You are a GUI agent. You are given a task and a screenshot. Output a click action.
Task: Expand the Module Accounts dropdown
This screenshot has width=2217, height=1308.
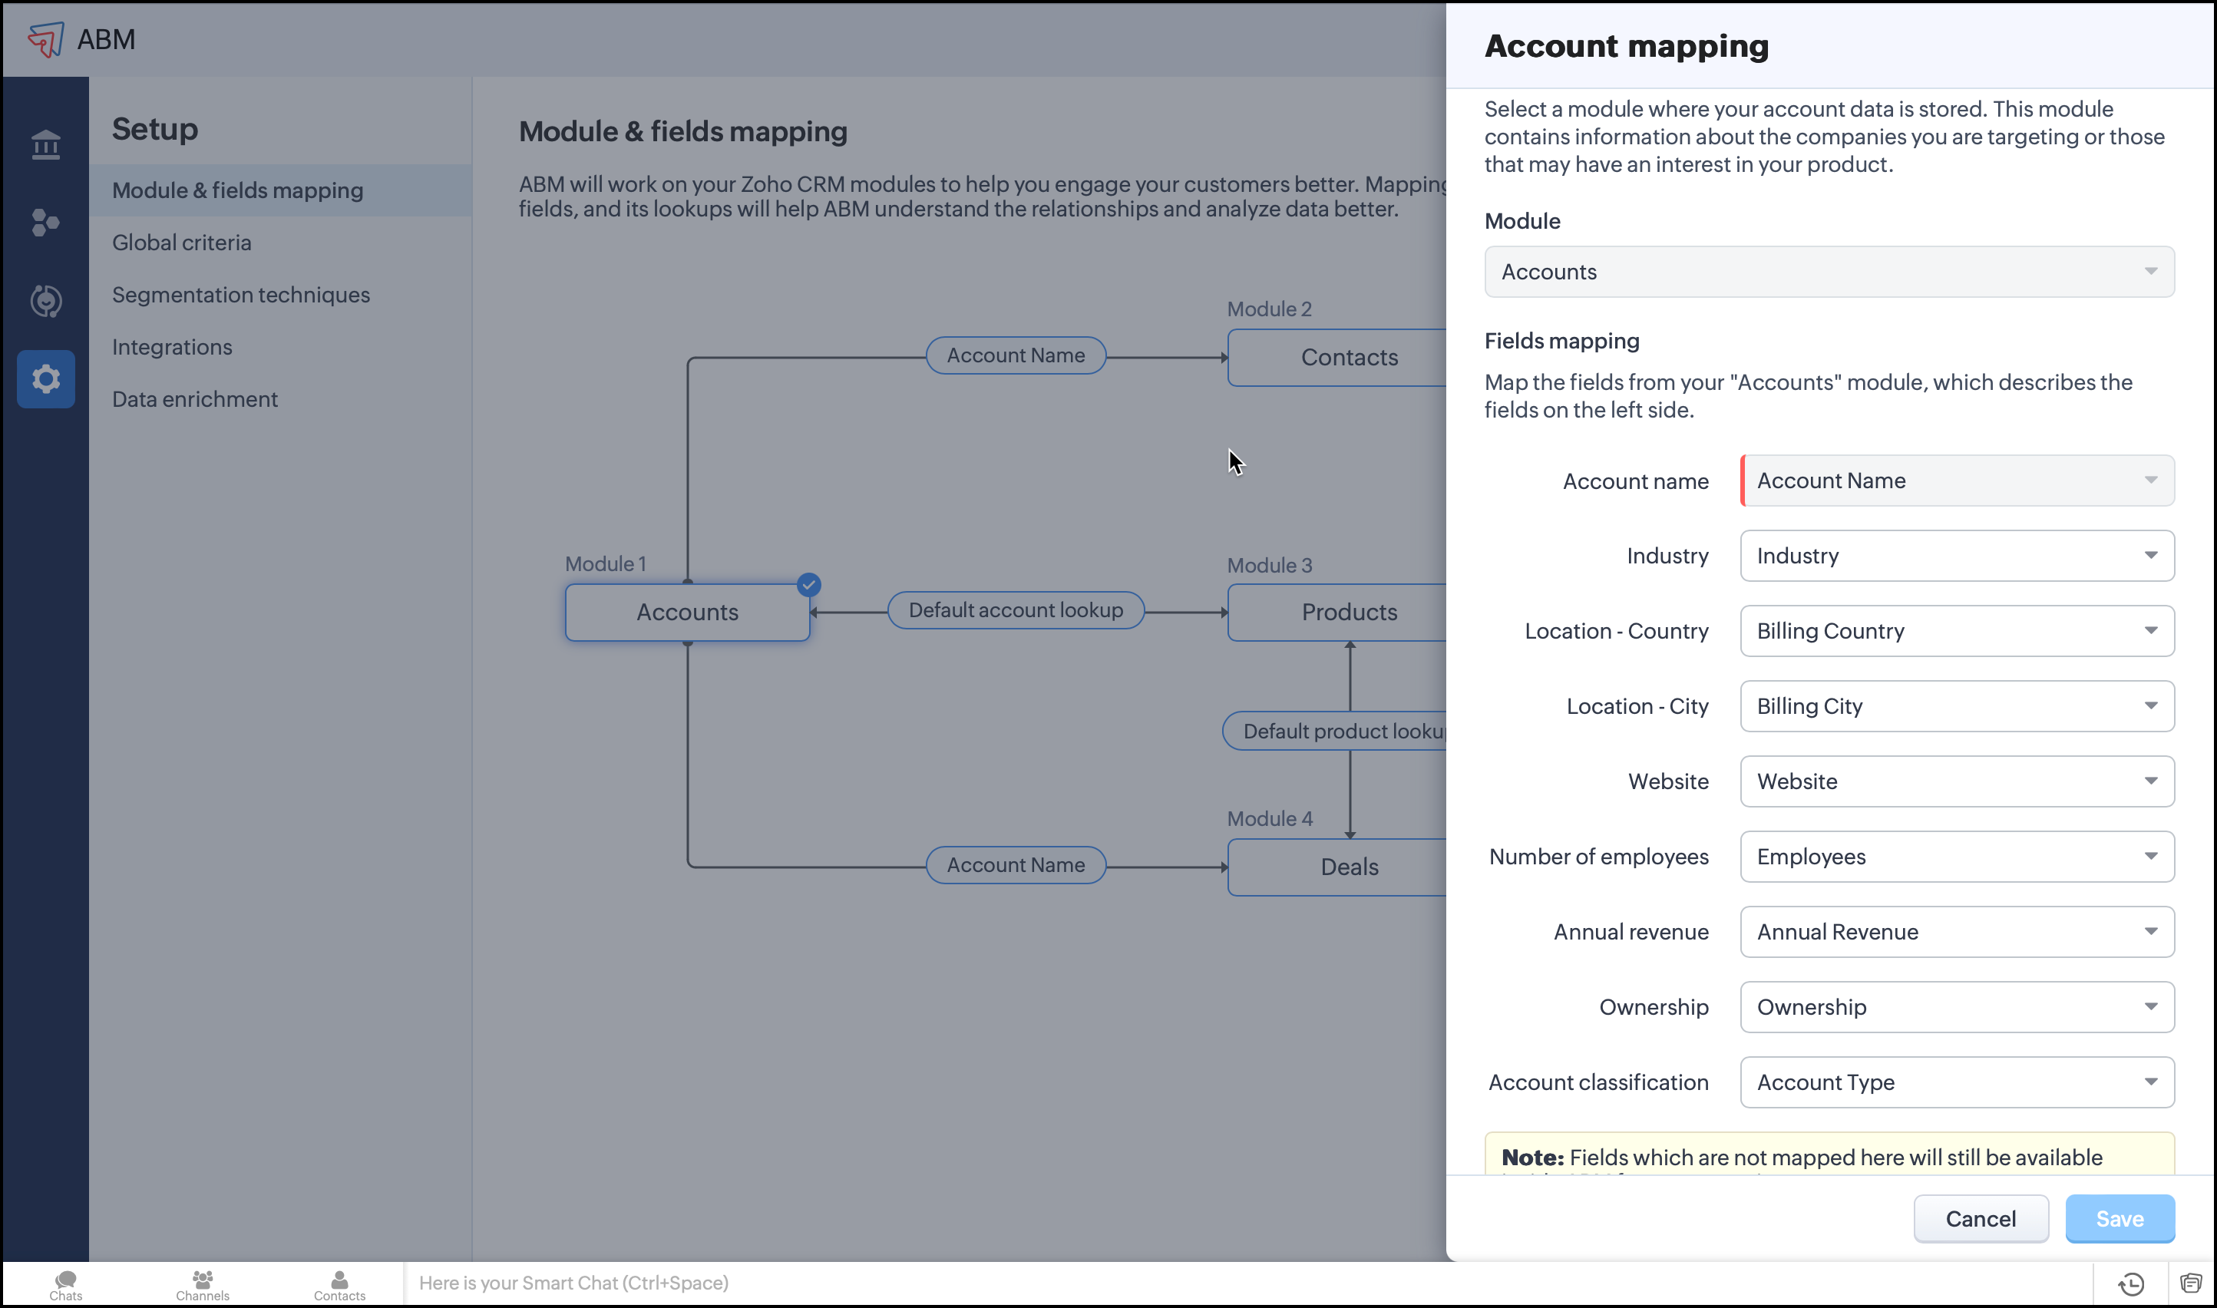click(x=1829, y=272)
